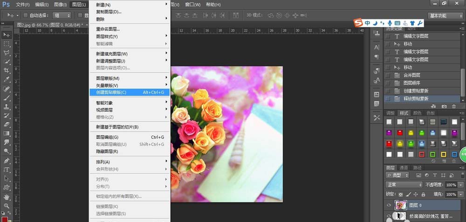The image size is (466, 222).
Task: Set history brush source at 创建剪贴蒙版 state
Action: 387,91
